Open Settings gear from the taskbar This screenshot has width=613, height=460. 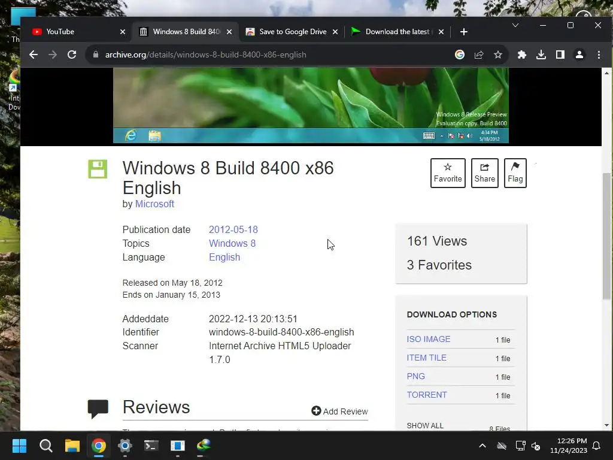125,446
